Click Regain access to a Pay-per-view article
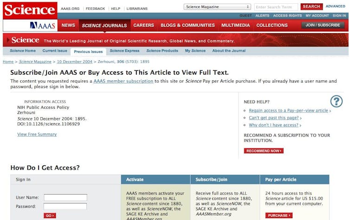This screenshot has height=220, width=350. pyautogui.click(x=288, y=111)
